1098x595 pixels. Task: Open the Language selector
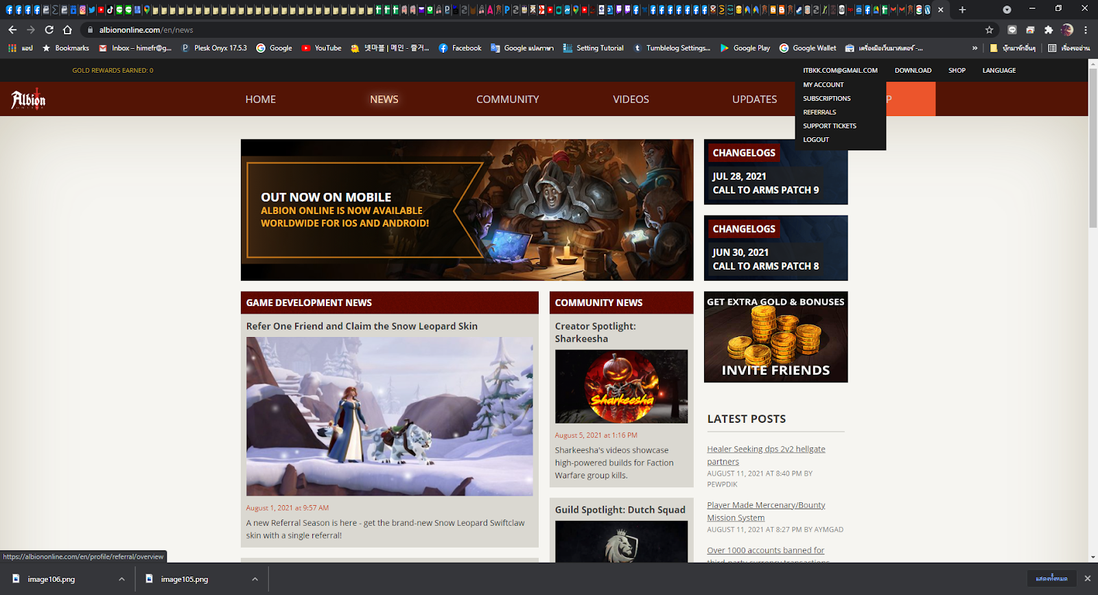[999, 71]
